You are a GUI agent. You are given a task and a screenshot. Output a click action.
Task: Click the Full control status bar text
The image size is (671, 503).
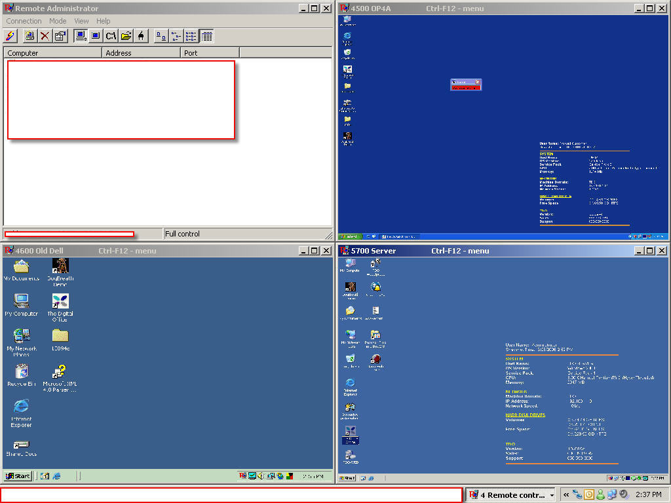click(x=182, y=234)
